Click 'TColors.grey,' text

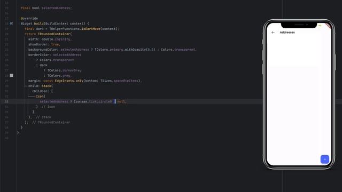click(x=59, y=76)
